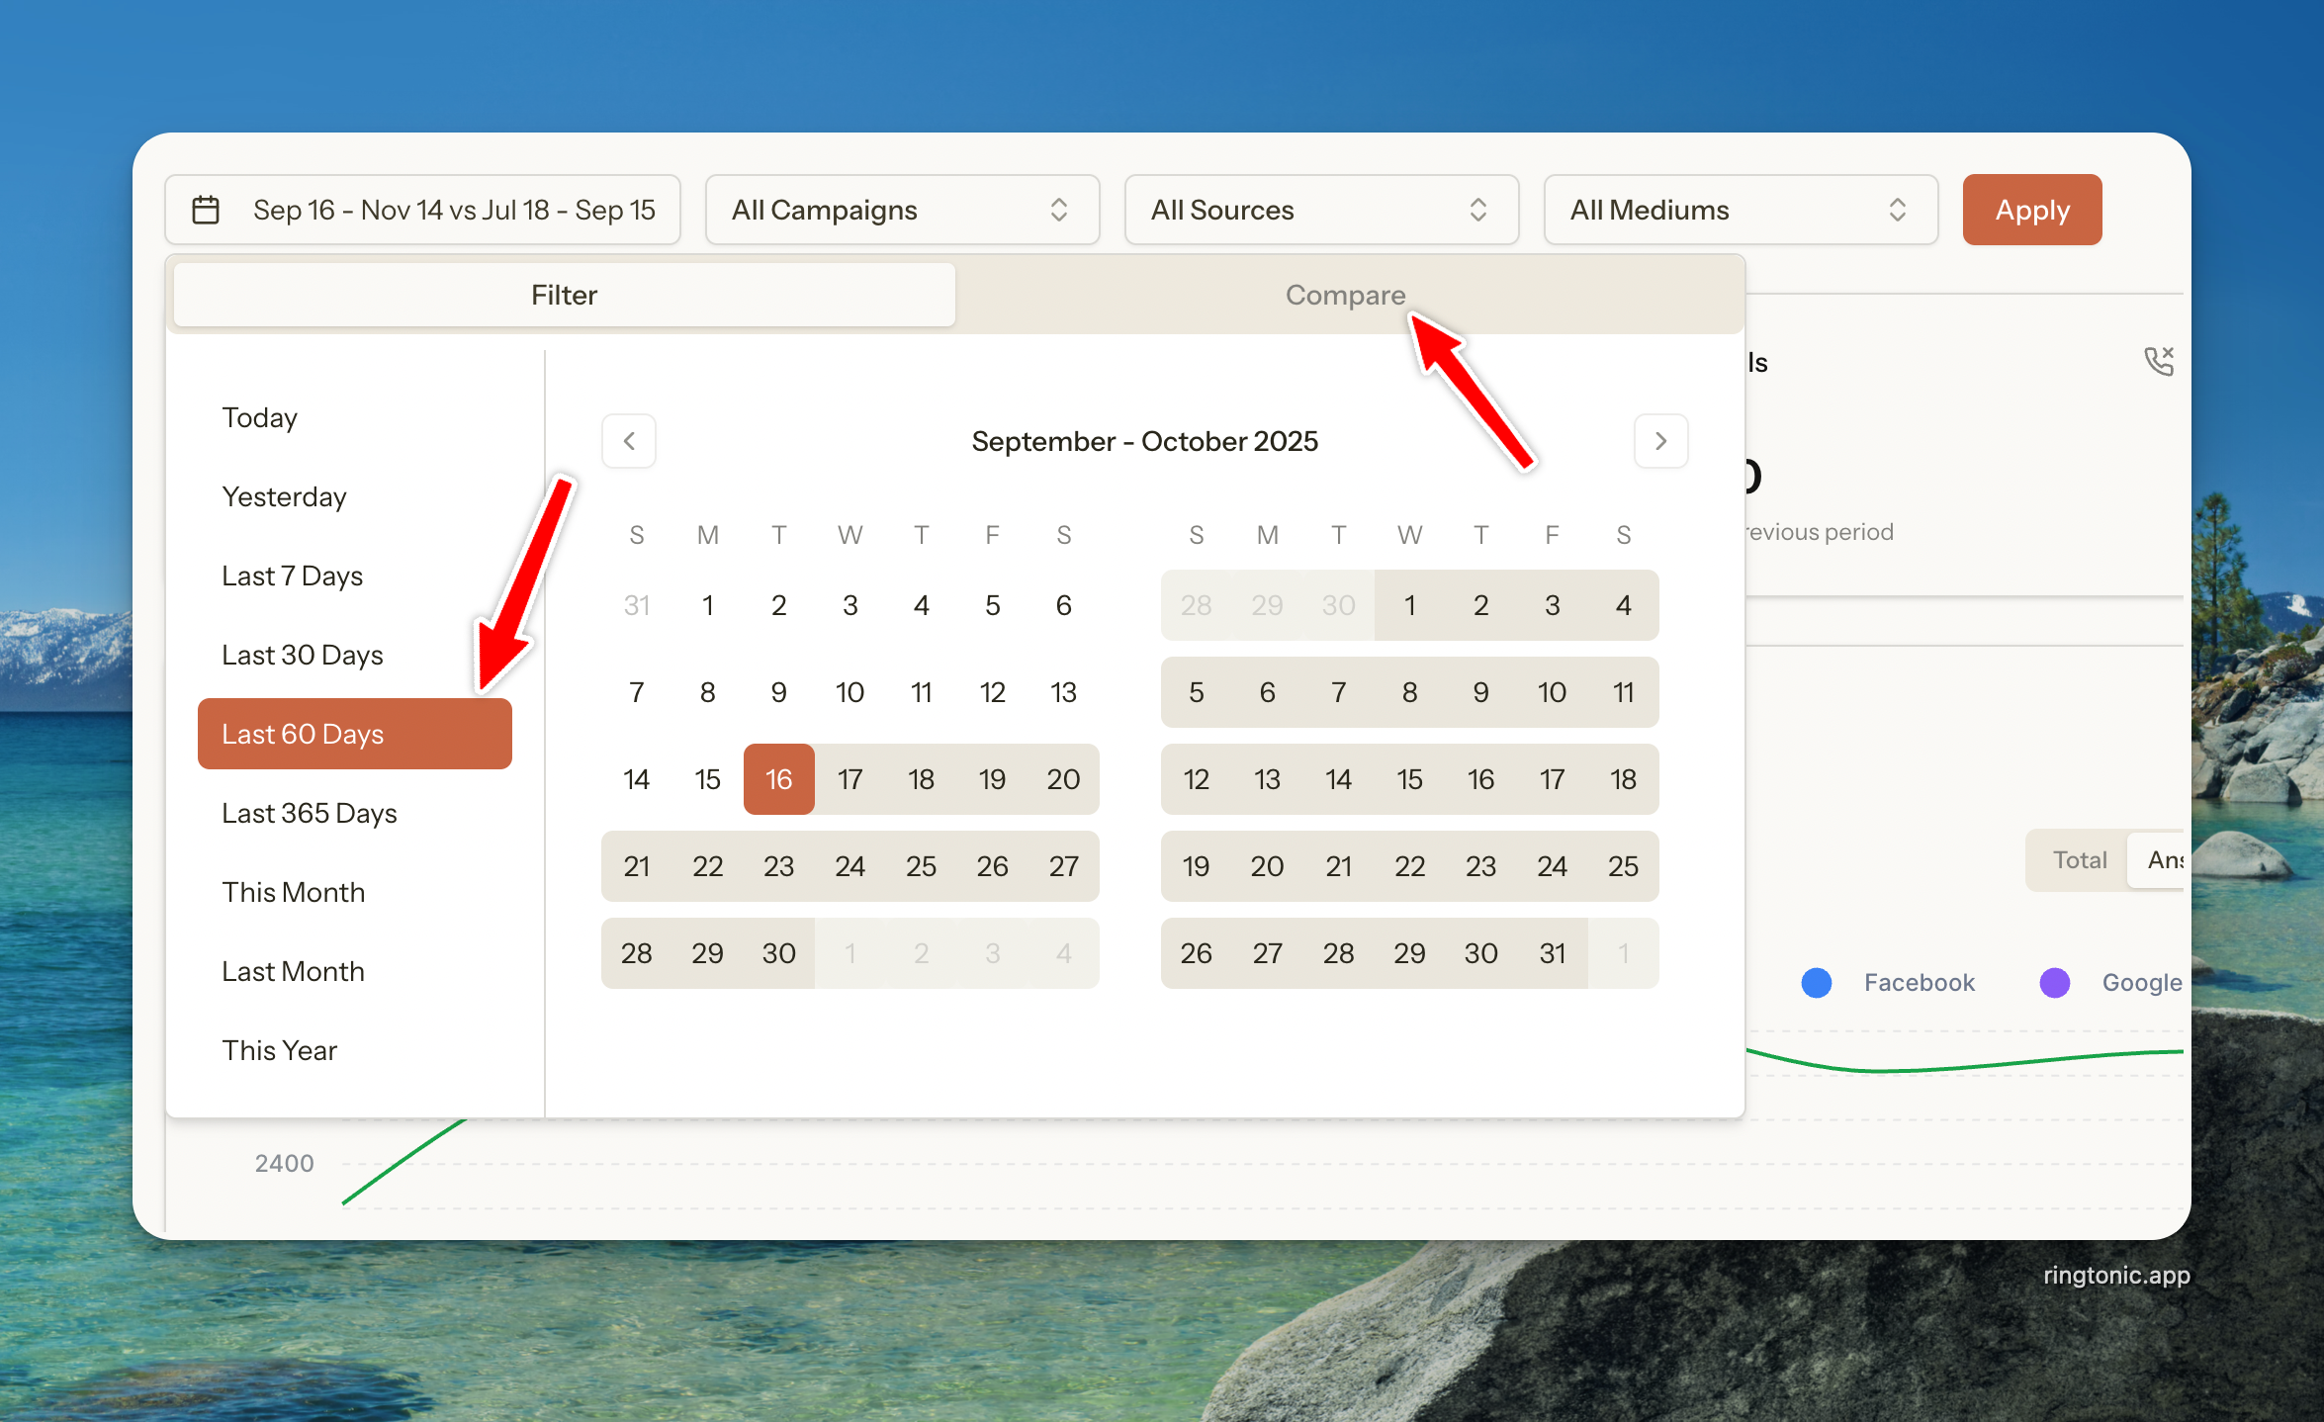Click the missed call phone icon
This screenshot has height=1422, width=2324.
tap(2159, 361)
